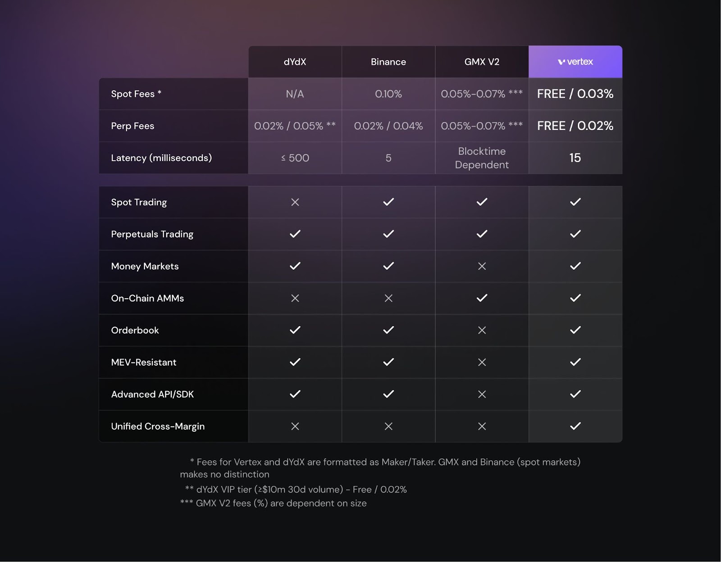Select the Vertex Perpetuals Trading checkmark
The height and width of the screenshot is (562, 721).
(575, 234)
